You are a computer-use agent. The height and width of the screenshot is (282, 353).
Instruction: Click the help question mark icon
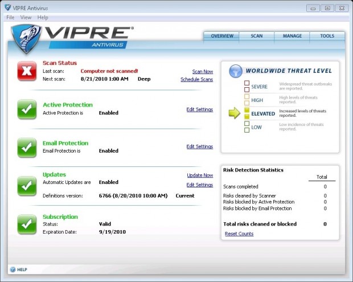pos(13,269)
